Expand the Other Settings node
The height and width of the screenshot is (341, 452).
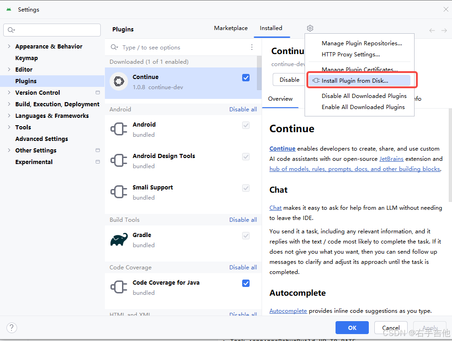[x=9, y=150]
